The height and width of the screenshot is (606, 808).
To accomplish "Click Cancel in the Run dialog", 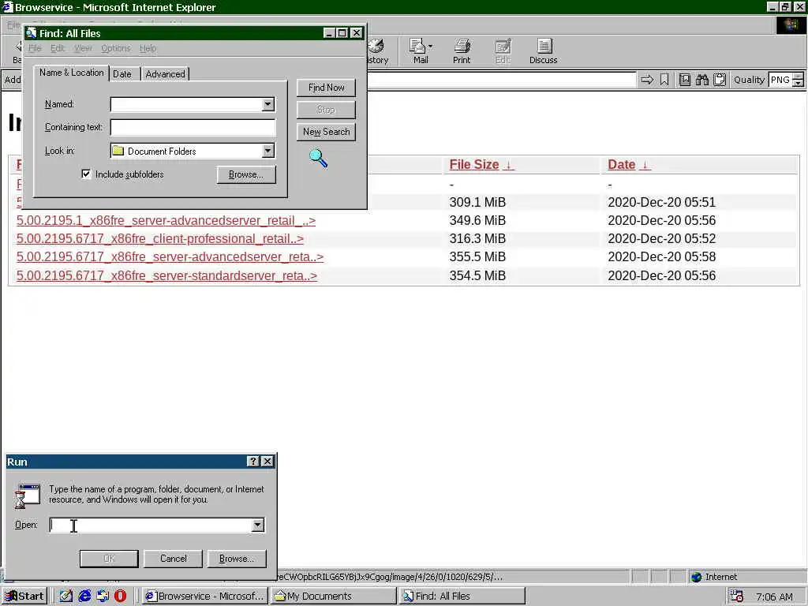I will click(173, 558).
